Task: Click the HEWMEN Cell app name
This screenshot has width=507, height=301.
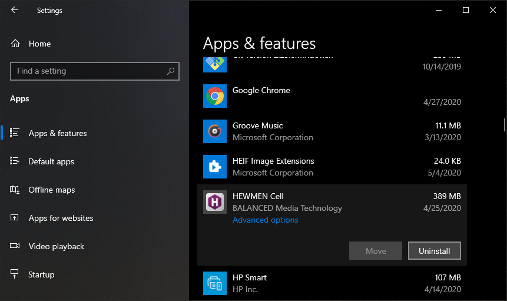Action: pyautogui.click(x=258, y=196)
